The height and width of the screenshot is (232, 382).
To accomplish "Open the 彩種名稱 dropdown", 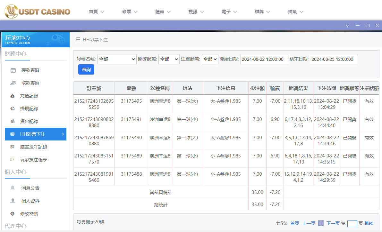I will (x=117, y=59).
